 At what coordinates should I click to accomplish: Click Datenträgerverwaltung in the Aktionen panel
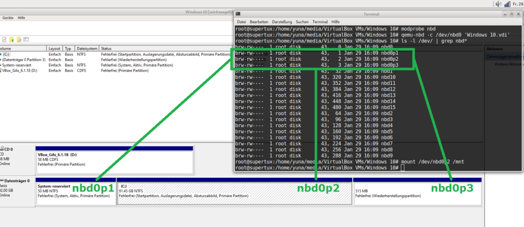[x=505, y=57]
